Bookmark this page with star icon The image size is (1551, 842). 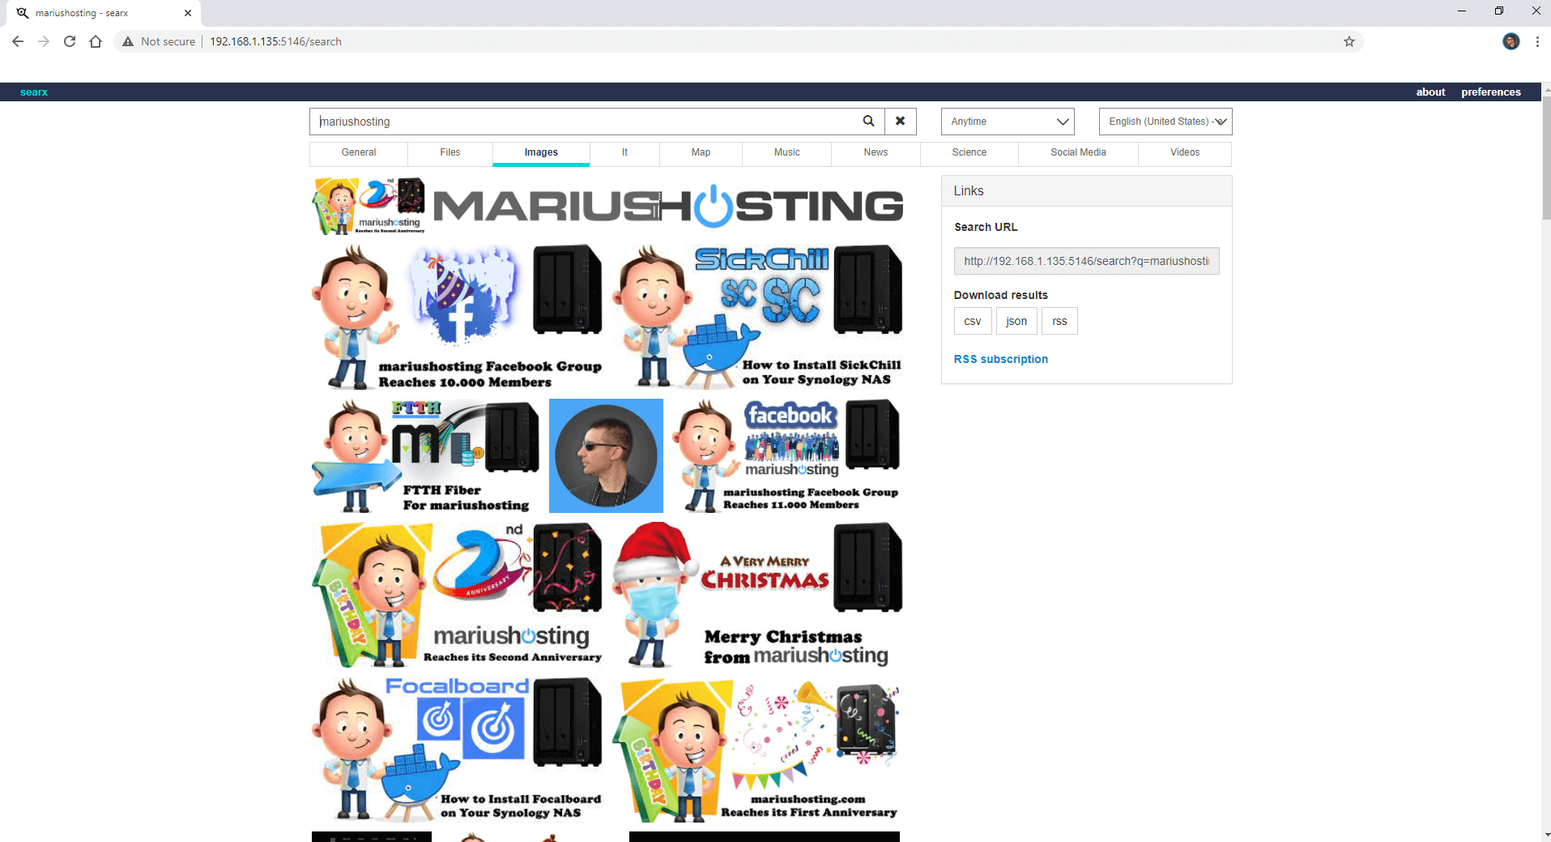(1349, 41)
